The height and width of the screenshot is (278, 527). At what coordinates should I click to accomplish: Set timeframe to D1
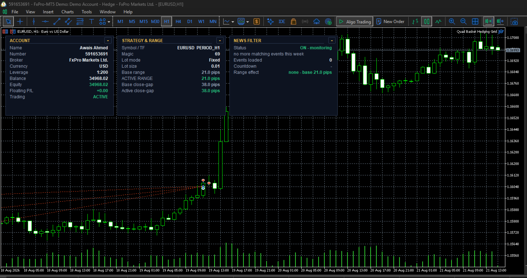tap(190, 22)
